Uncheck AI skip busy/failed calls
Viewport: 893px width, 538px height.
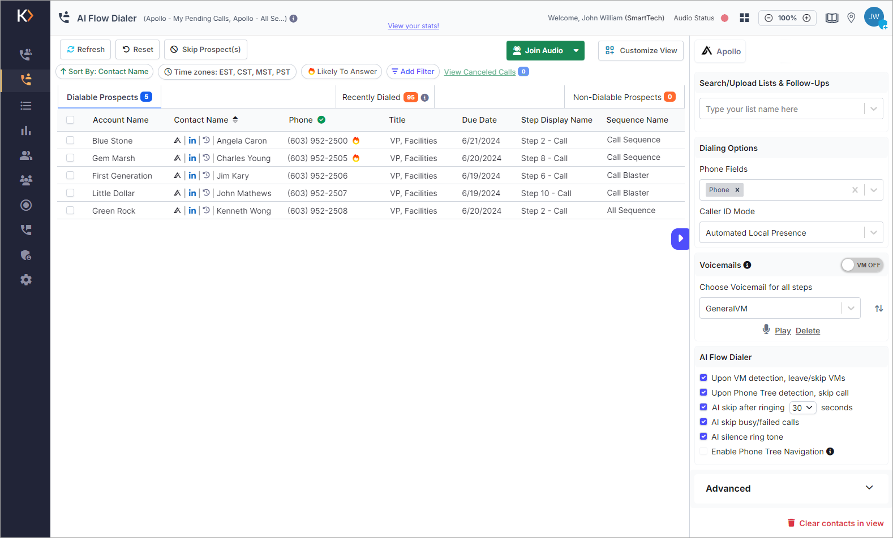[x=703, y=422]
